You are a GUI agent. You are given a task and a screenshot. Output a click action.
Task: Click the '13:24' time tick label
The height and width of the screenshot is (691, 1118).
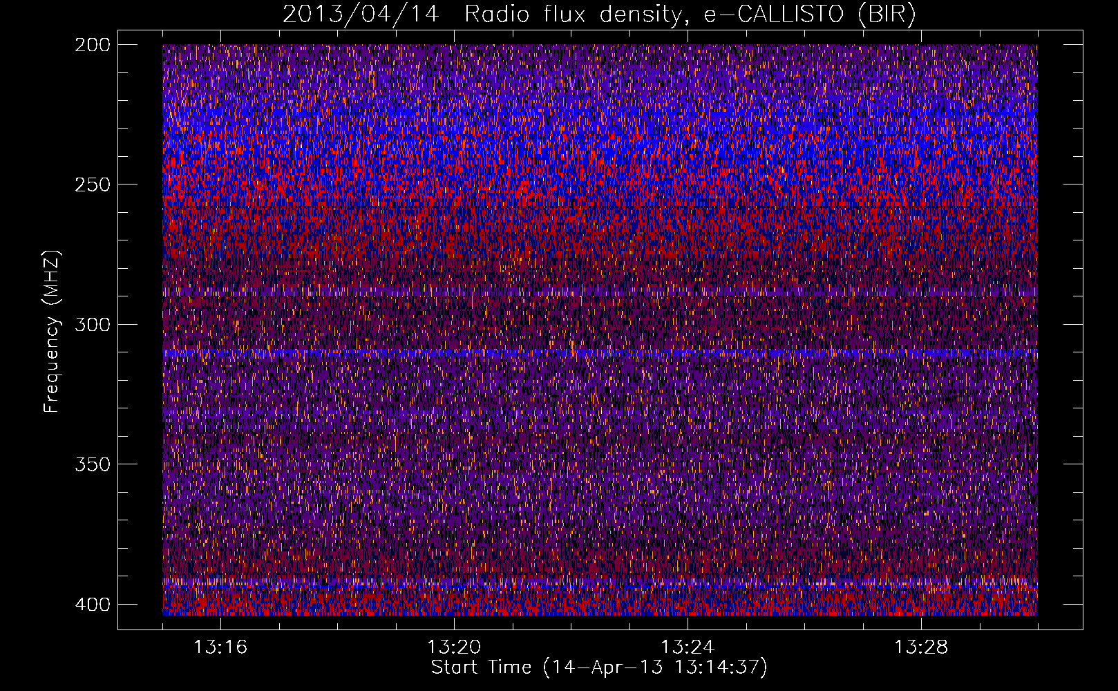point(688,647)
